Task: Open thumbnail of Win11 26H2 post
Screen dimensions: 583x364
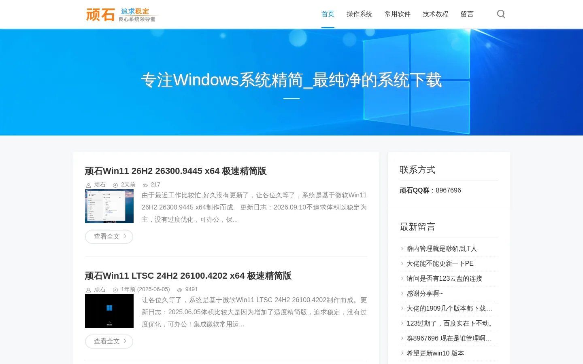Action: (x=109, y=206)
